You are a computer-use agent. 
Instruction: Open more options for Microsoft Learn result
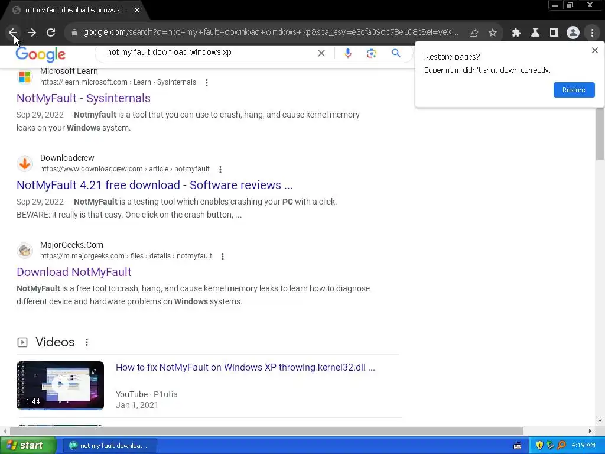click(x=207, y=83)
